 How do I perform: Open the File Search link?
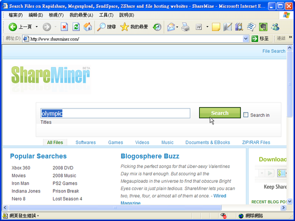274,51
